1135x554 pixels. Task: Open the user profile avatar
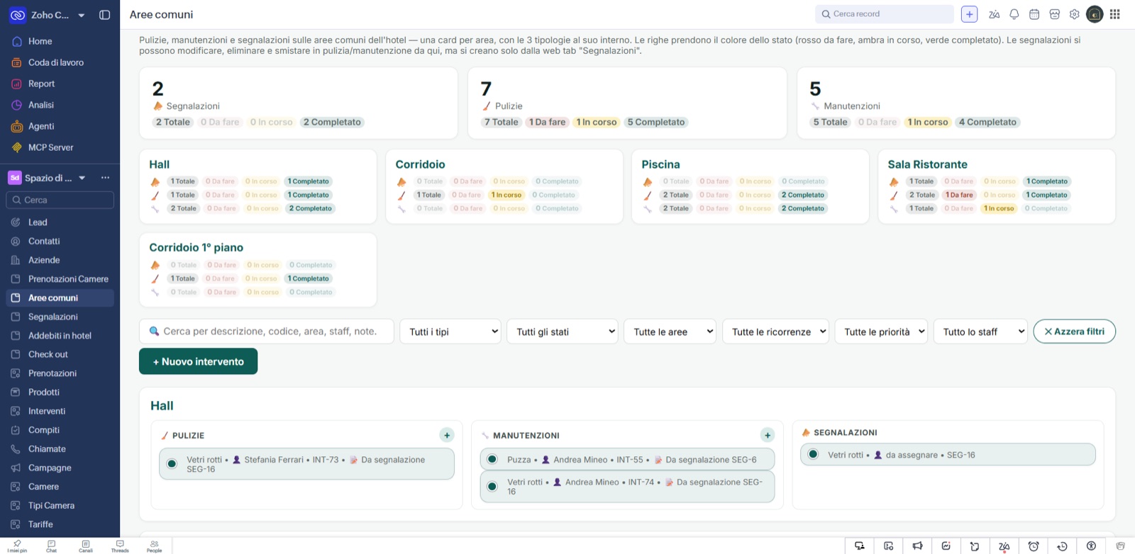[1095, 14]
